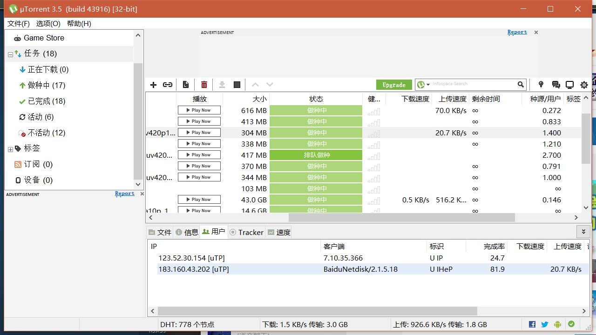
Task: Select 订阅 (0) feeds in sidebar
Action: click(38, 164)
